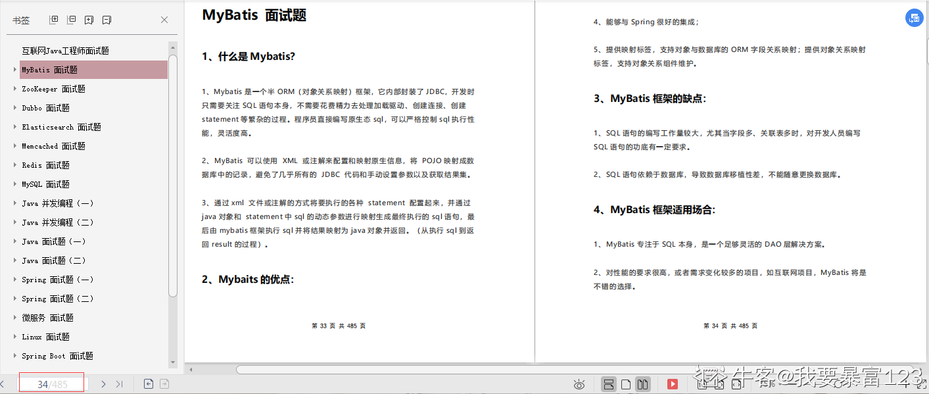Switch to single page view

point(626,383)
